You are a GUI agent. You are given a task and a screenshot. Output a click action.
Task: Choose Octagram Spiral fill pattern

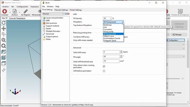click(x=113, y=40)
